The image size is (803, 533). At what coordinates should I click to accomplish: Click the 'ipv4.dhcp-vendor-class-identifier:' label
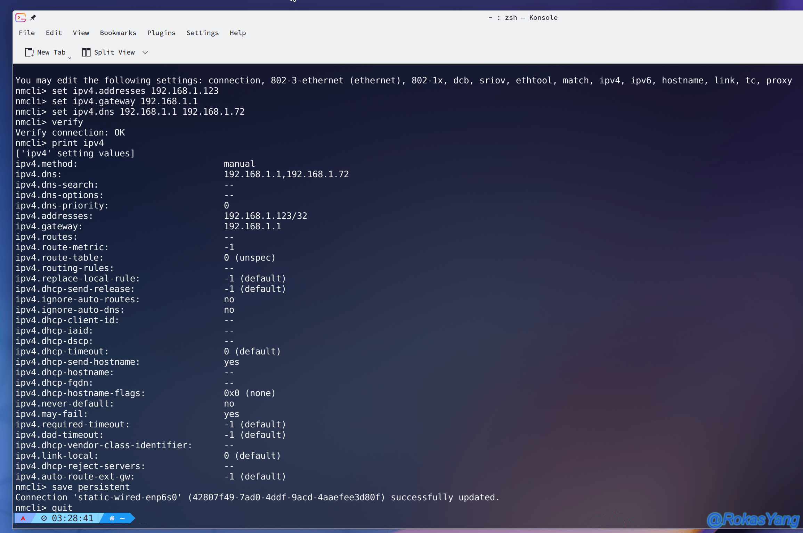point(104,445)
